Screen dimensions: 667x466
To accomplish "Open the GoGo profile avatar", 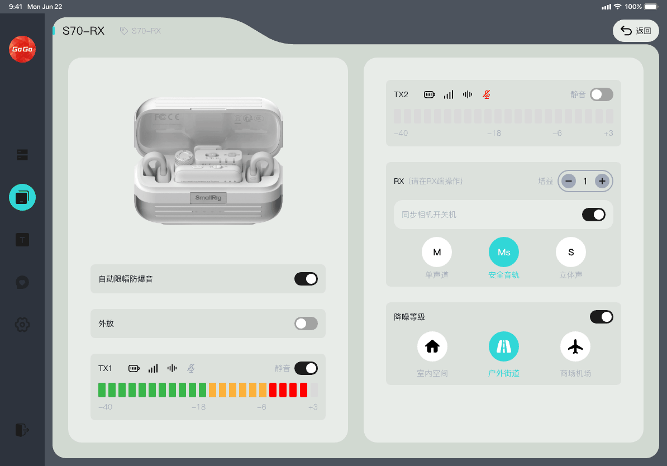I will pyautogui.click(x=22, y=49).
